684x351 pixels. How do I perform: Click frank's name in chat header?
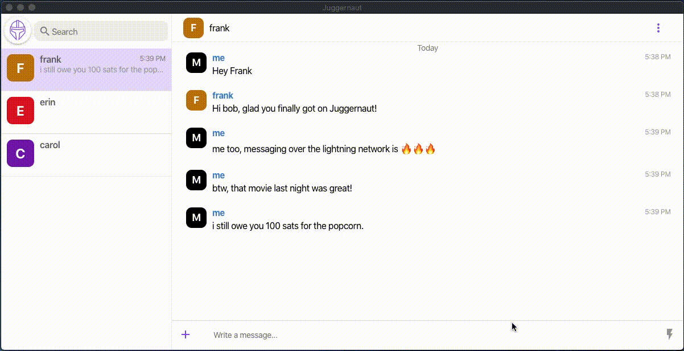pos(220,28)
